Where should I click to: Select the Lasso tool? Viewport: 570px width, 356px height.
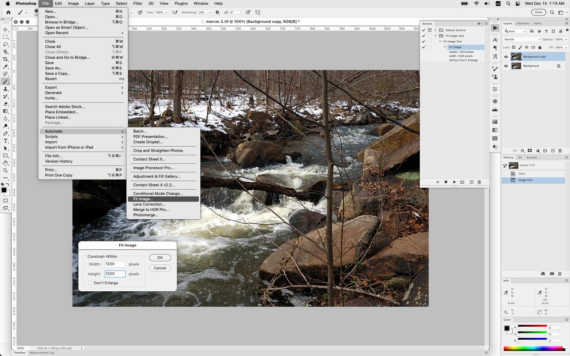coord(5,44)
